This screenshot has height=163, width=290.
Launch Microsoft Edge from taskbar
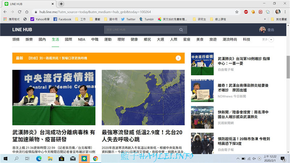tap(39, 159)
